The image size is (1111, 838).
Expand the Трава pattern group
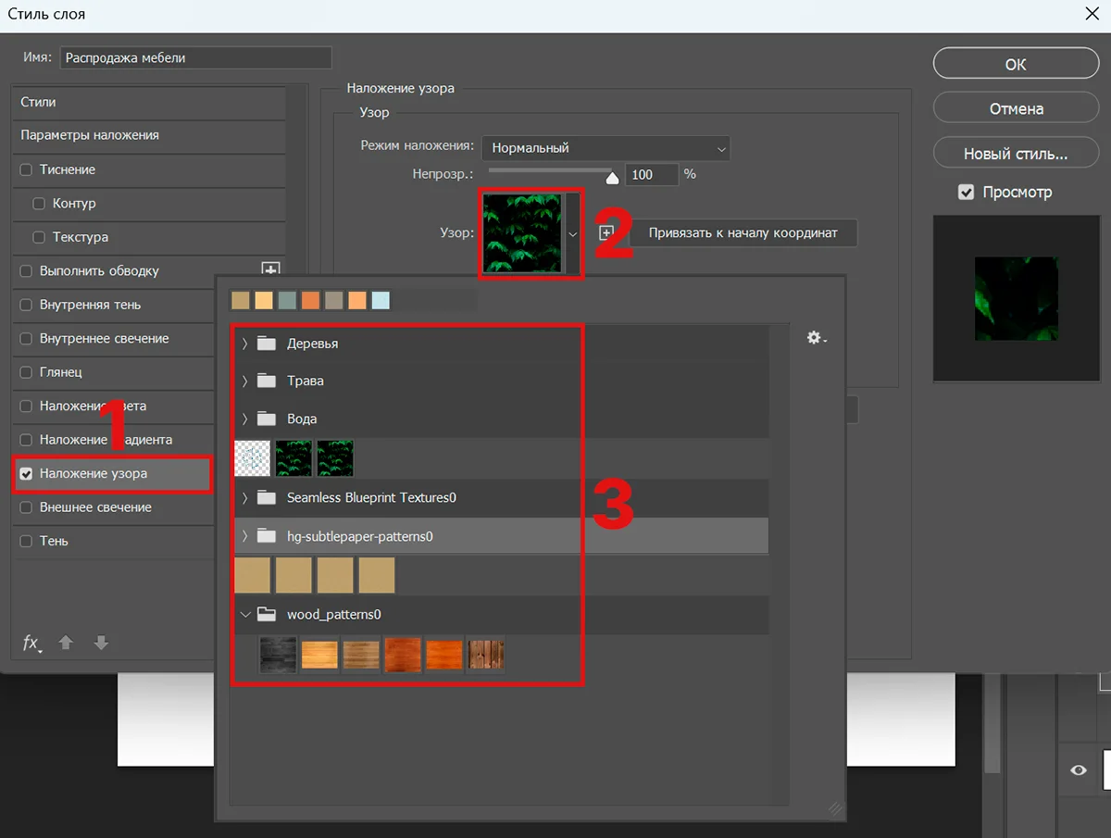tap(244, 381)
